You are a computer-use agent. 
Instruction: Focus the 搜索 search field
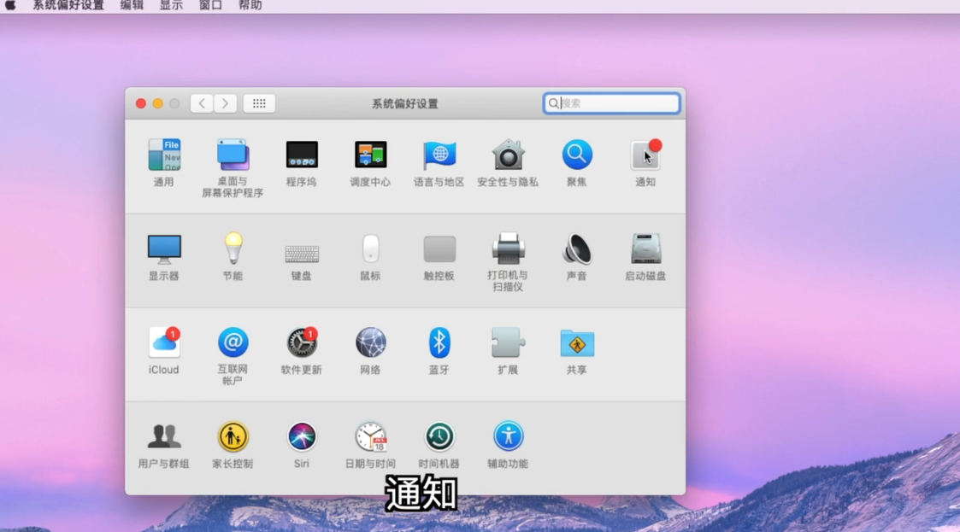click(x=611, y=103)
